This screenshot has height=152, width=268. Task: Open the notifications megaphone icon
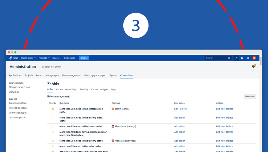[236, 58]
